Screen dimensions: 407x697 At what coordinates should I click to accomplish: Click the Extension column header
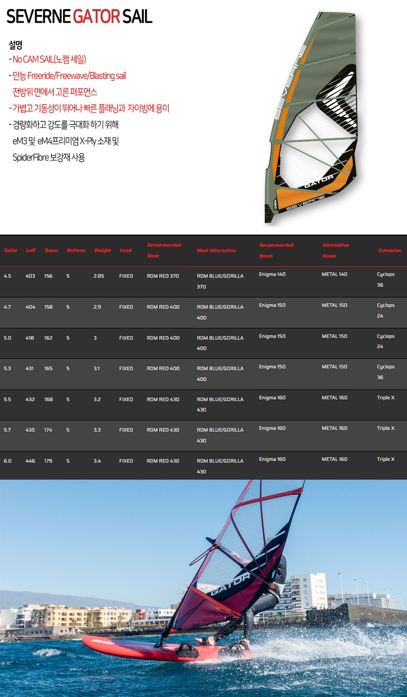pyautogui.click(x=390, y=250)
